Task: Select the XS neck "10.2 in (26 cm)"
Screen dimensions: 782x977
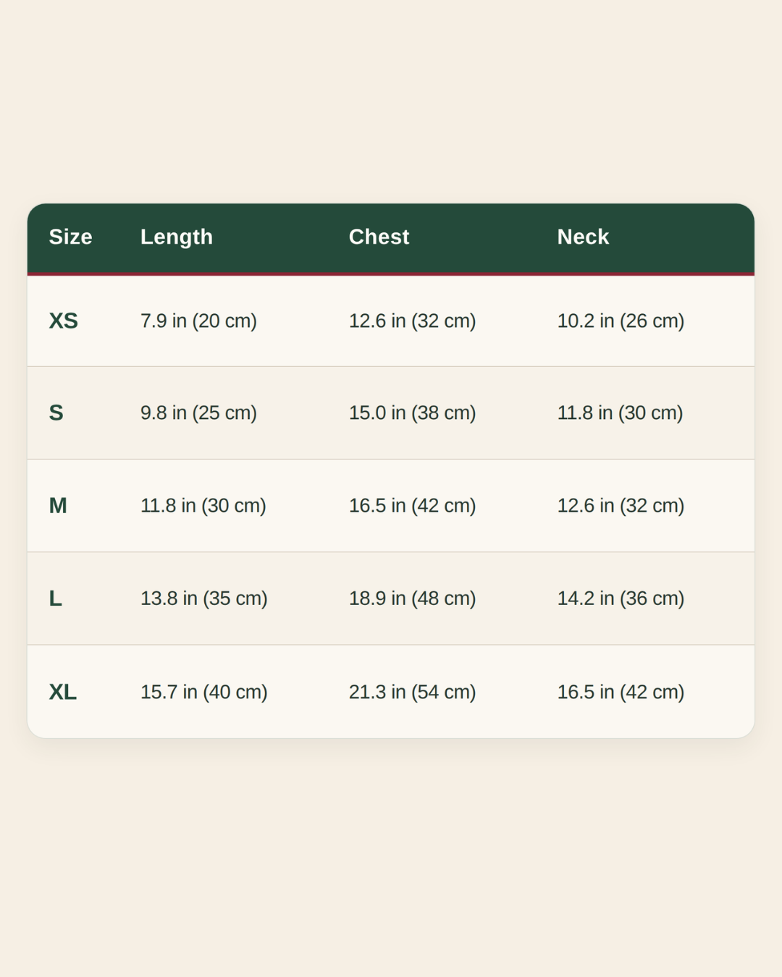Action: 621,321
